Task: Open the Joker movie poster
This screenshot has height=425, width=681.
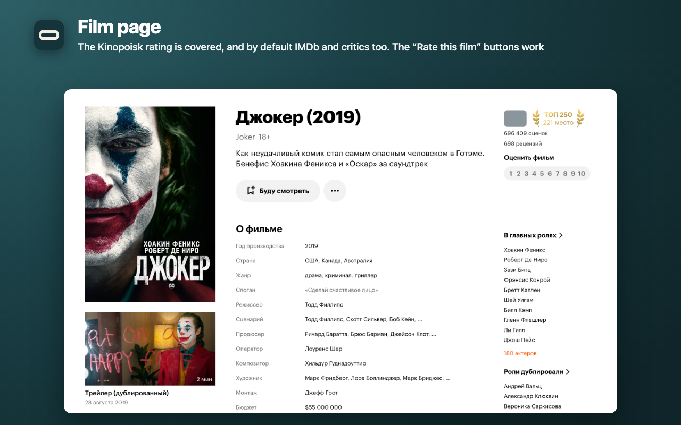Action: click(x=150, y=205)
